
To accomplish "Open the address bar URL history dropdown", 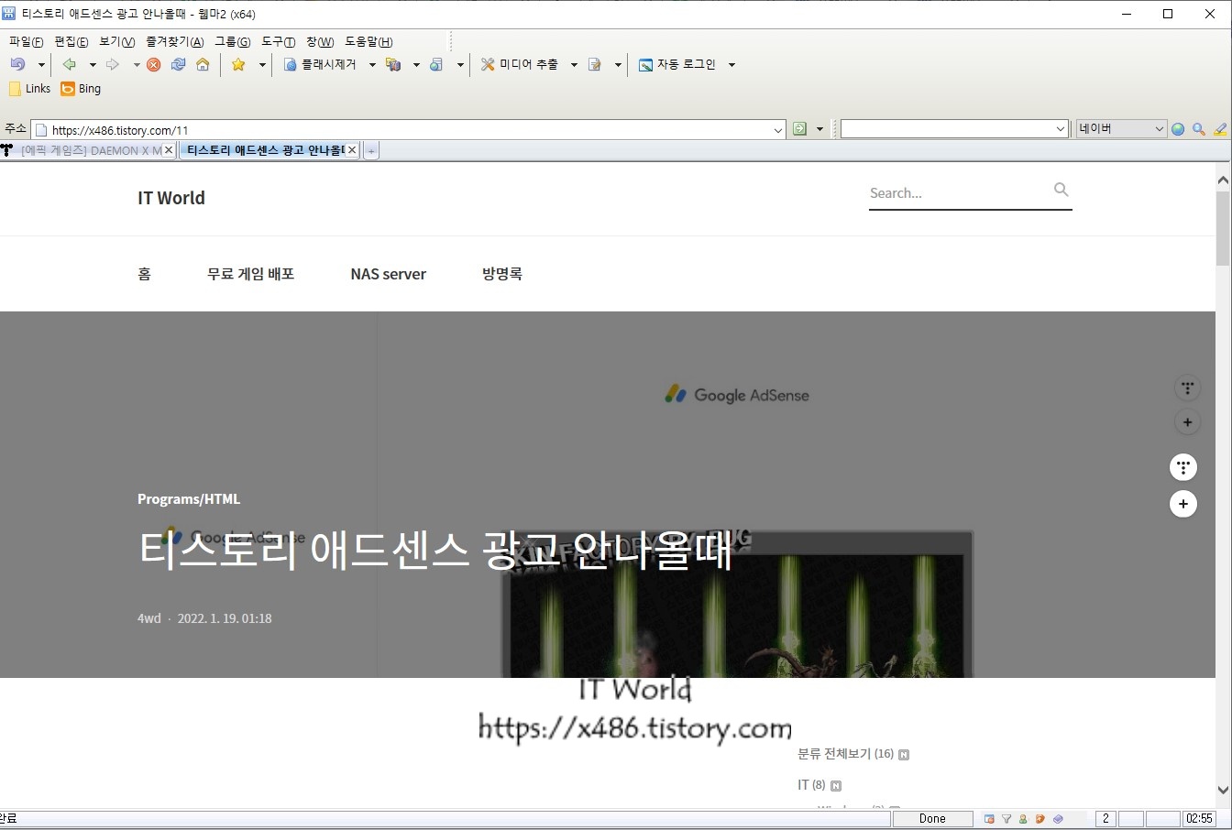I will click(778, 130).
